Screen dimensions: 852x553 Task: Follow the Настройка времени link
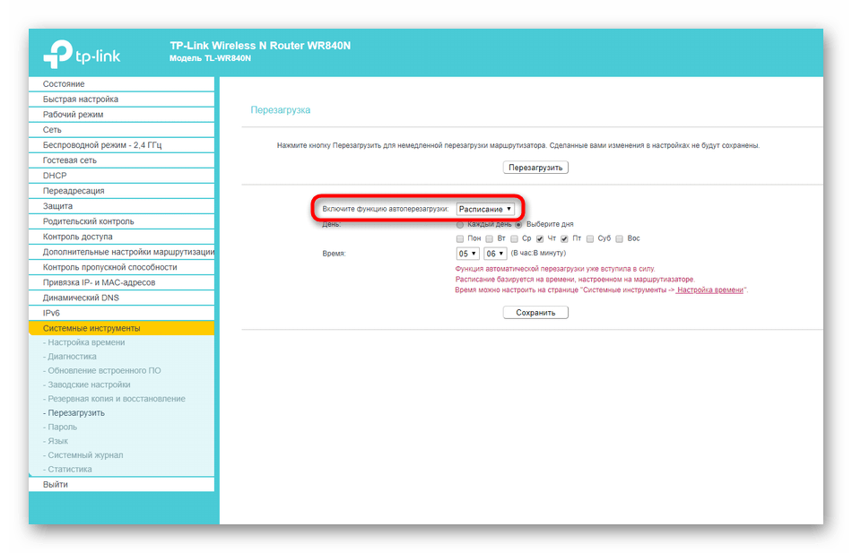point(709,290)
